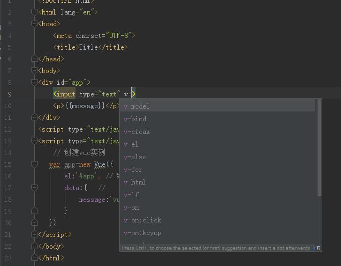Select the plain v-on suggestion
Screen dimensions: 341x266
[x=217, y=207]
